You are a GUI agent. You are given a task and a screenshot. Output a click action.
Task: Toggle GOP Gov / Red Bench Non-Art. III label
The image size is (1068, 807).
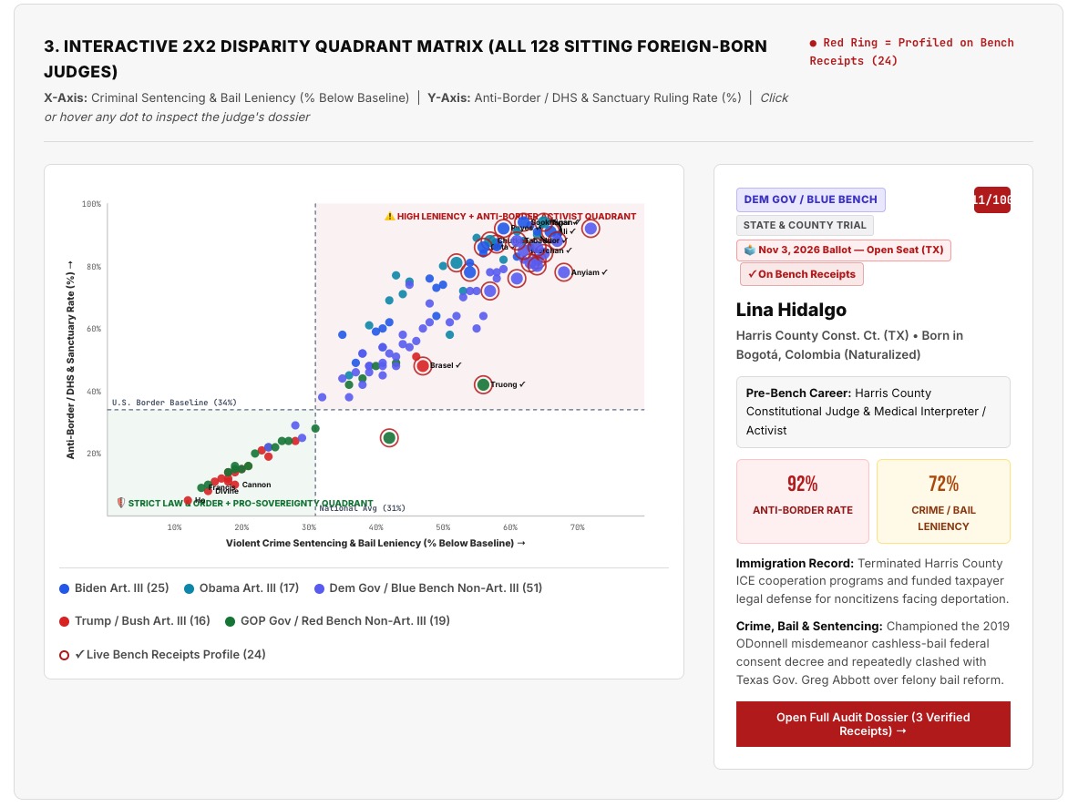coord(345,620)
